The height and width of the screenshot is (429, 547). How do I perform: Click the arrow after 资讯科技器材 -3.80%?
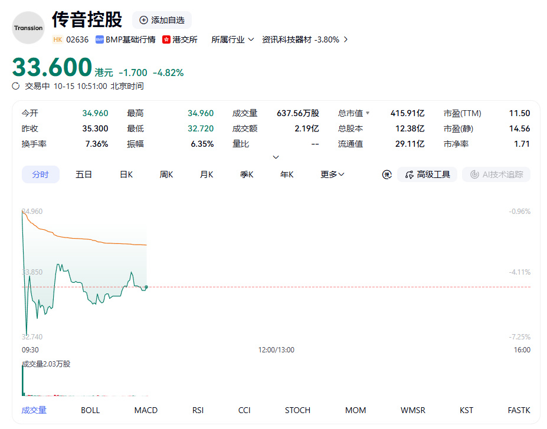(346, 39)
